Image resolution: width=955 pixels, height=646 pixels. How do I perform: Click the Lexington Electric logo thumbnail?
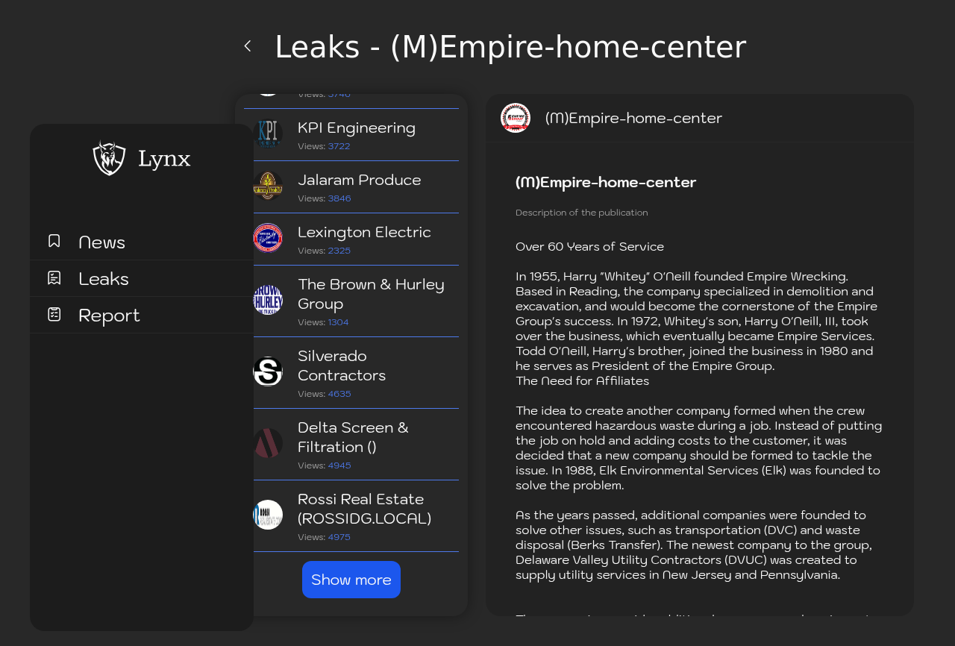pos(268,239)
